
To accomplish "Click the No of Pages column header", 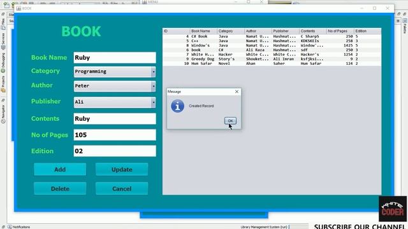I will pos(340,31).
